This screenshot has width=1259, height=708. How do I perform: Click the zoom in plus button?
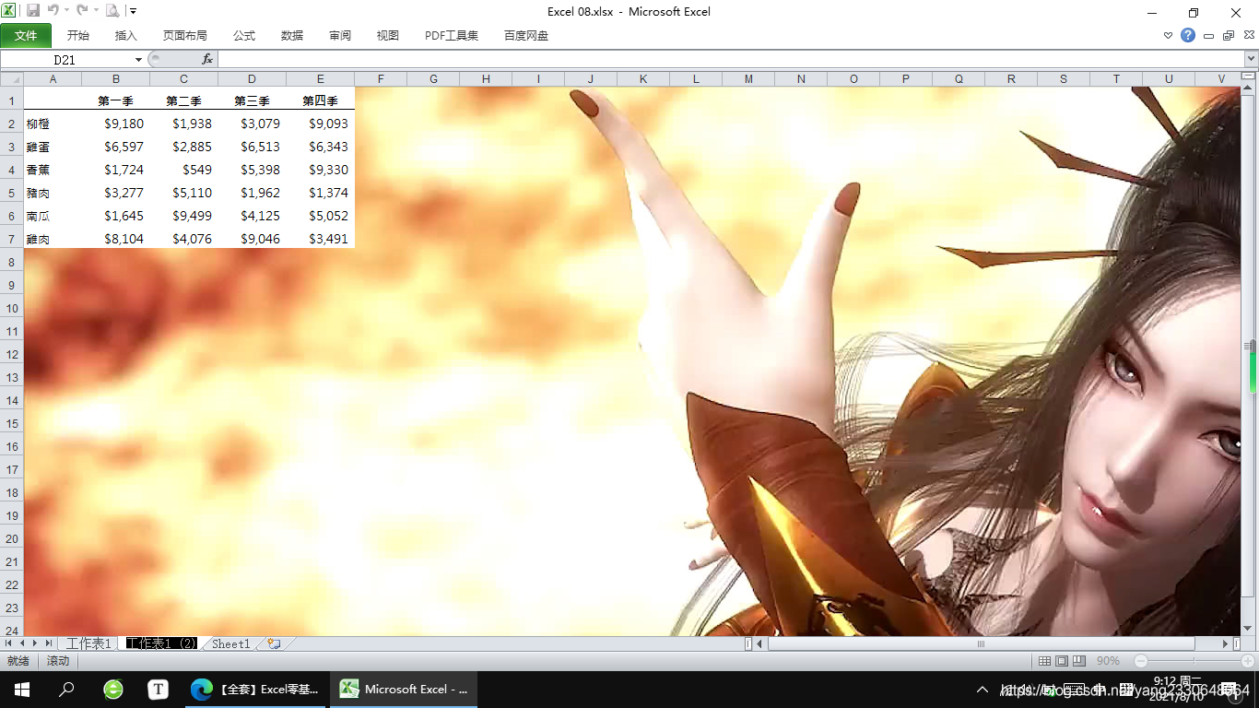(1248, 661)
